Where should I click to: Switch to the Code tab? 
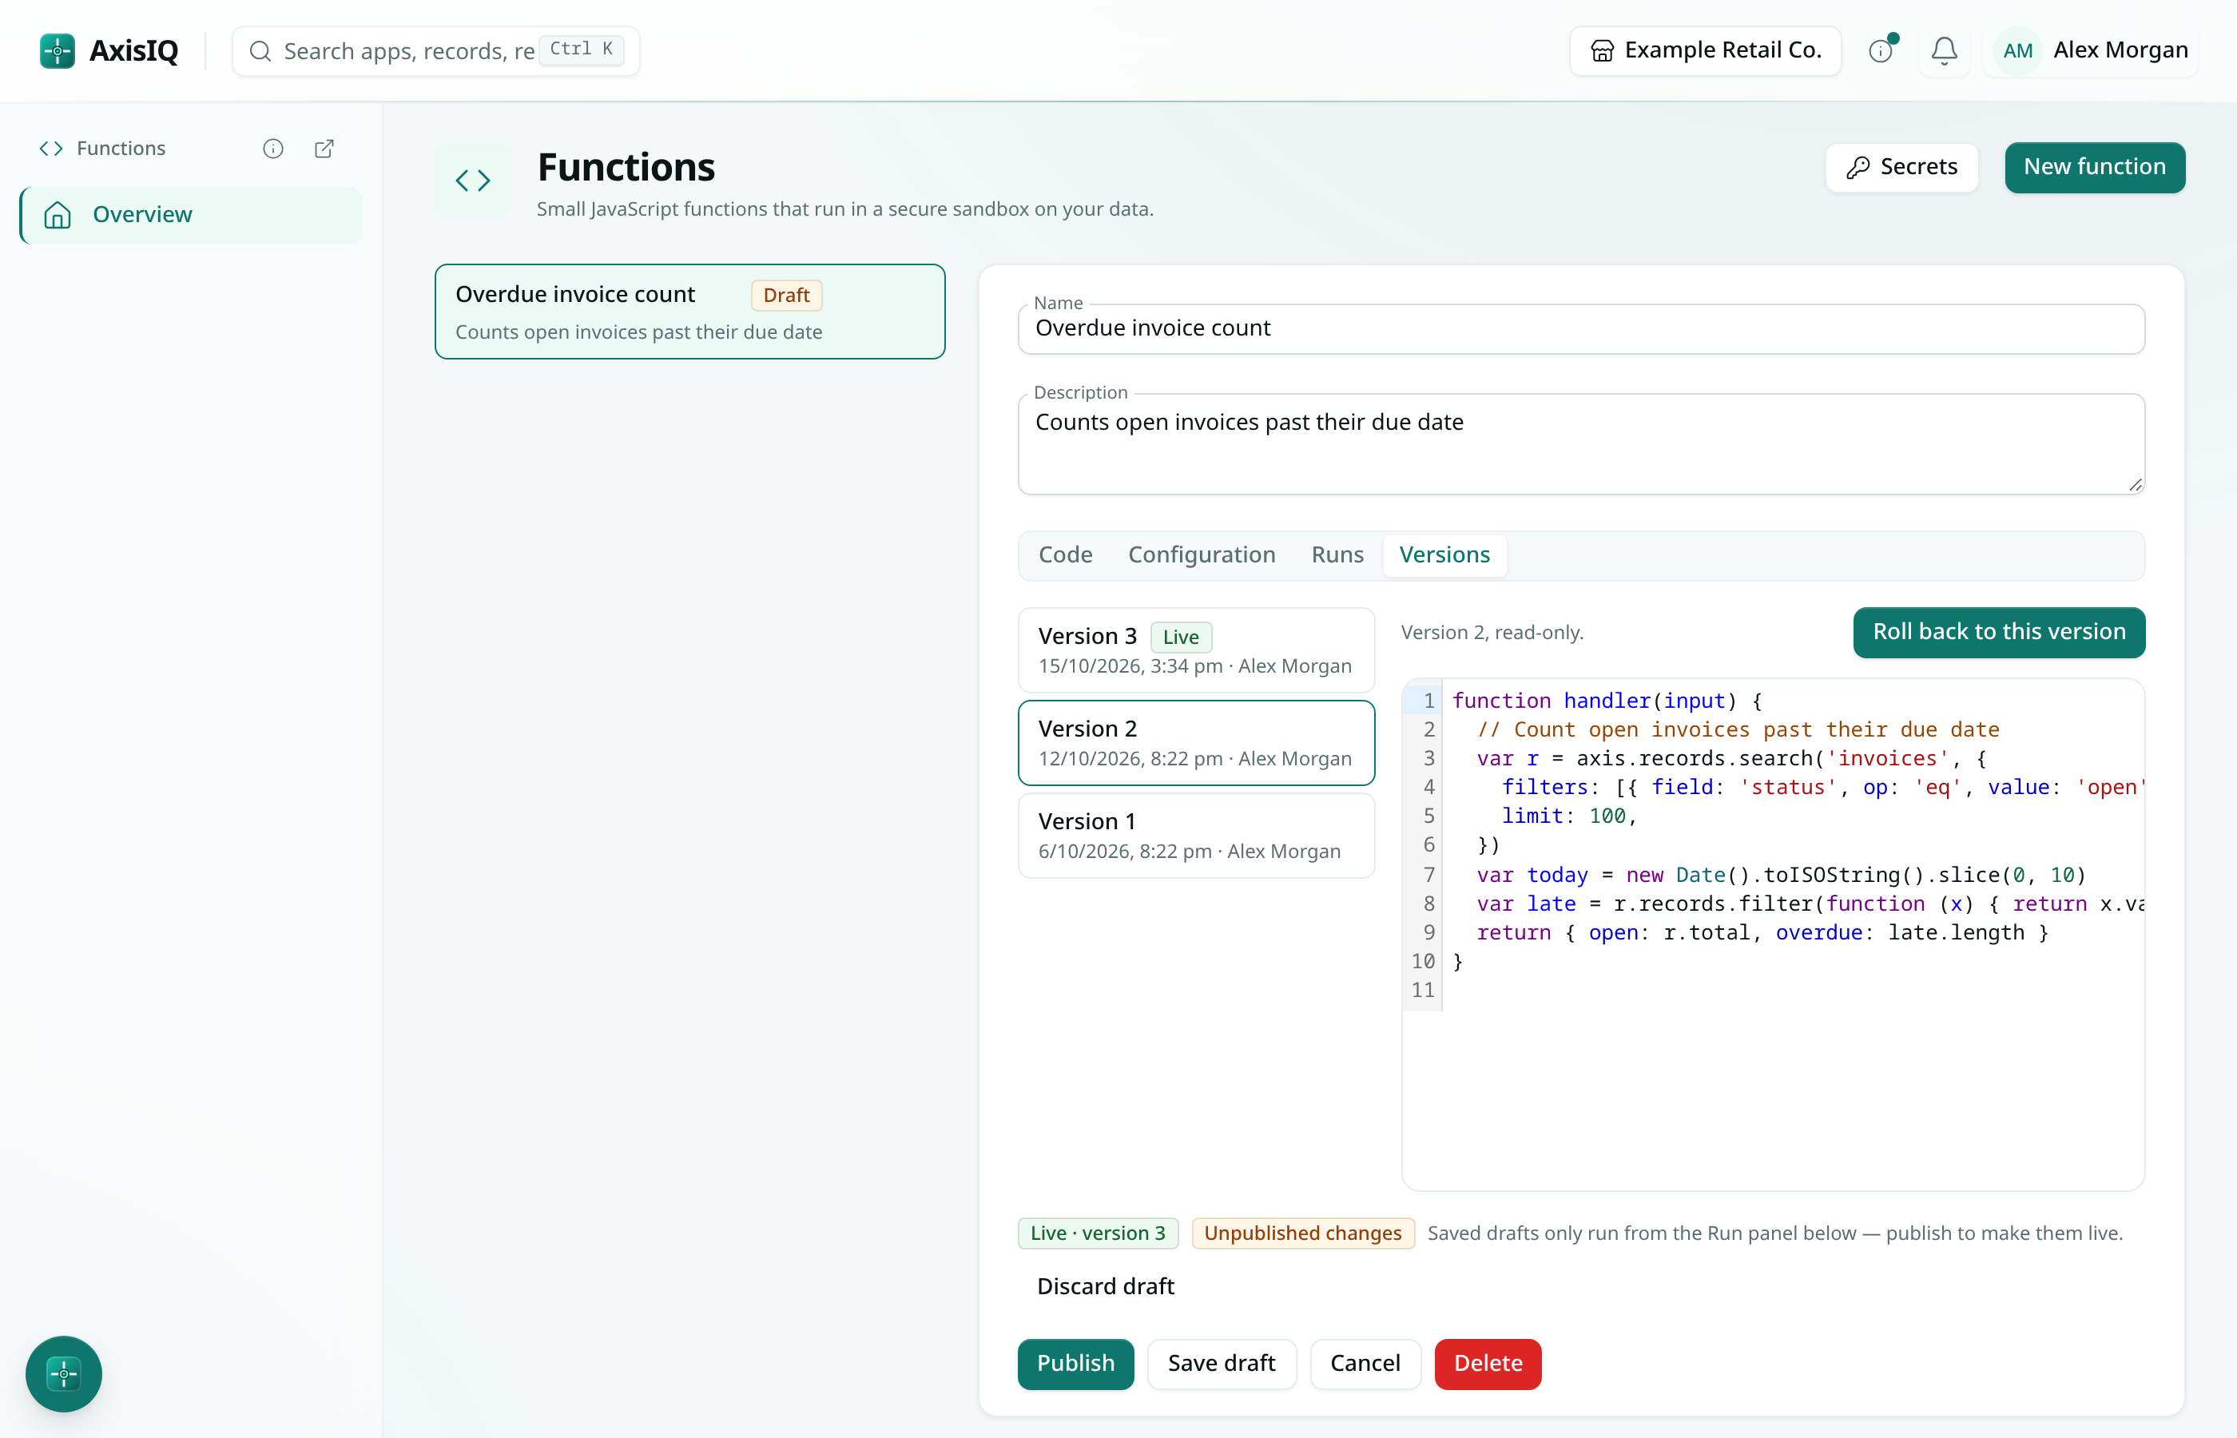click(1065, 554)
